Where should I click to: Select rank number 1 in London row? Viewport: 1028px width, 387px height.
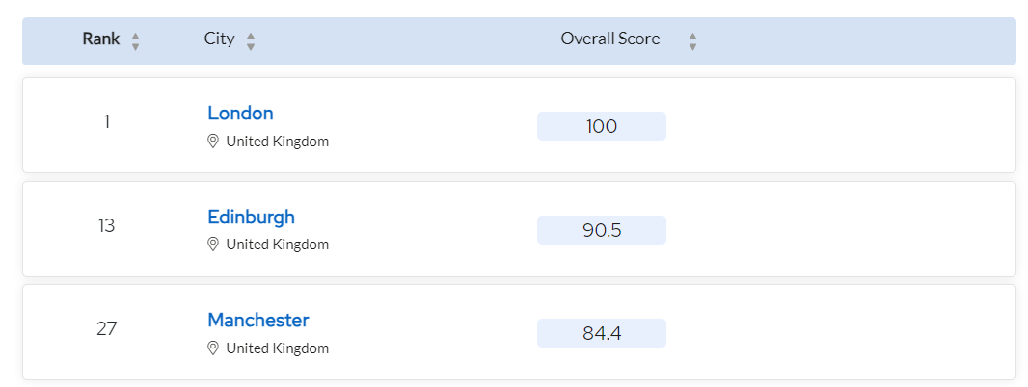[106, 122]
